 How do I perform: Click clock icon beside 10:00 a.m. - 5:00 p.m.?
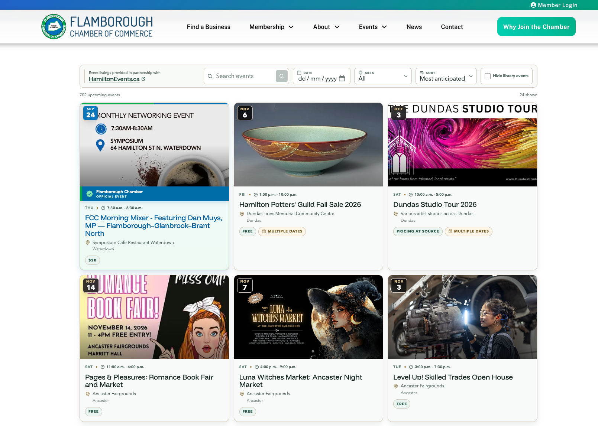(x=411, y=195)
